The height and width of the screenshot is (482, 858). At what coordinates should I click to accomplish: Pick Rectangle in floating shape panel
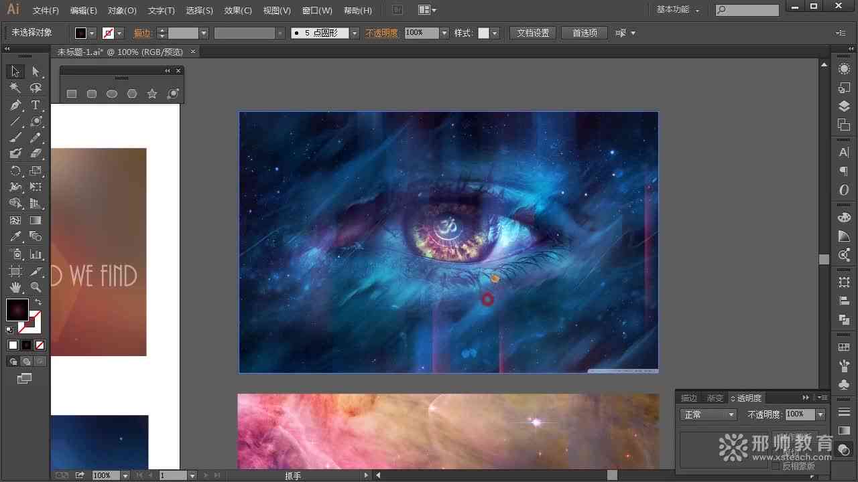(x=72, y=94)
